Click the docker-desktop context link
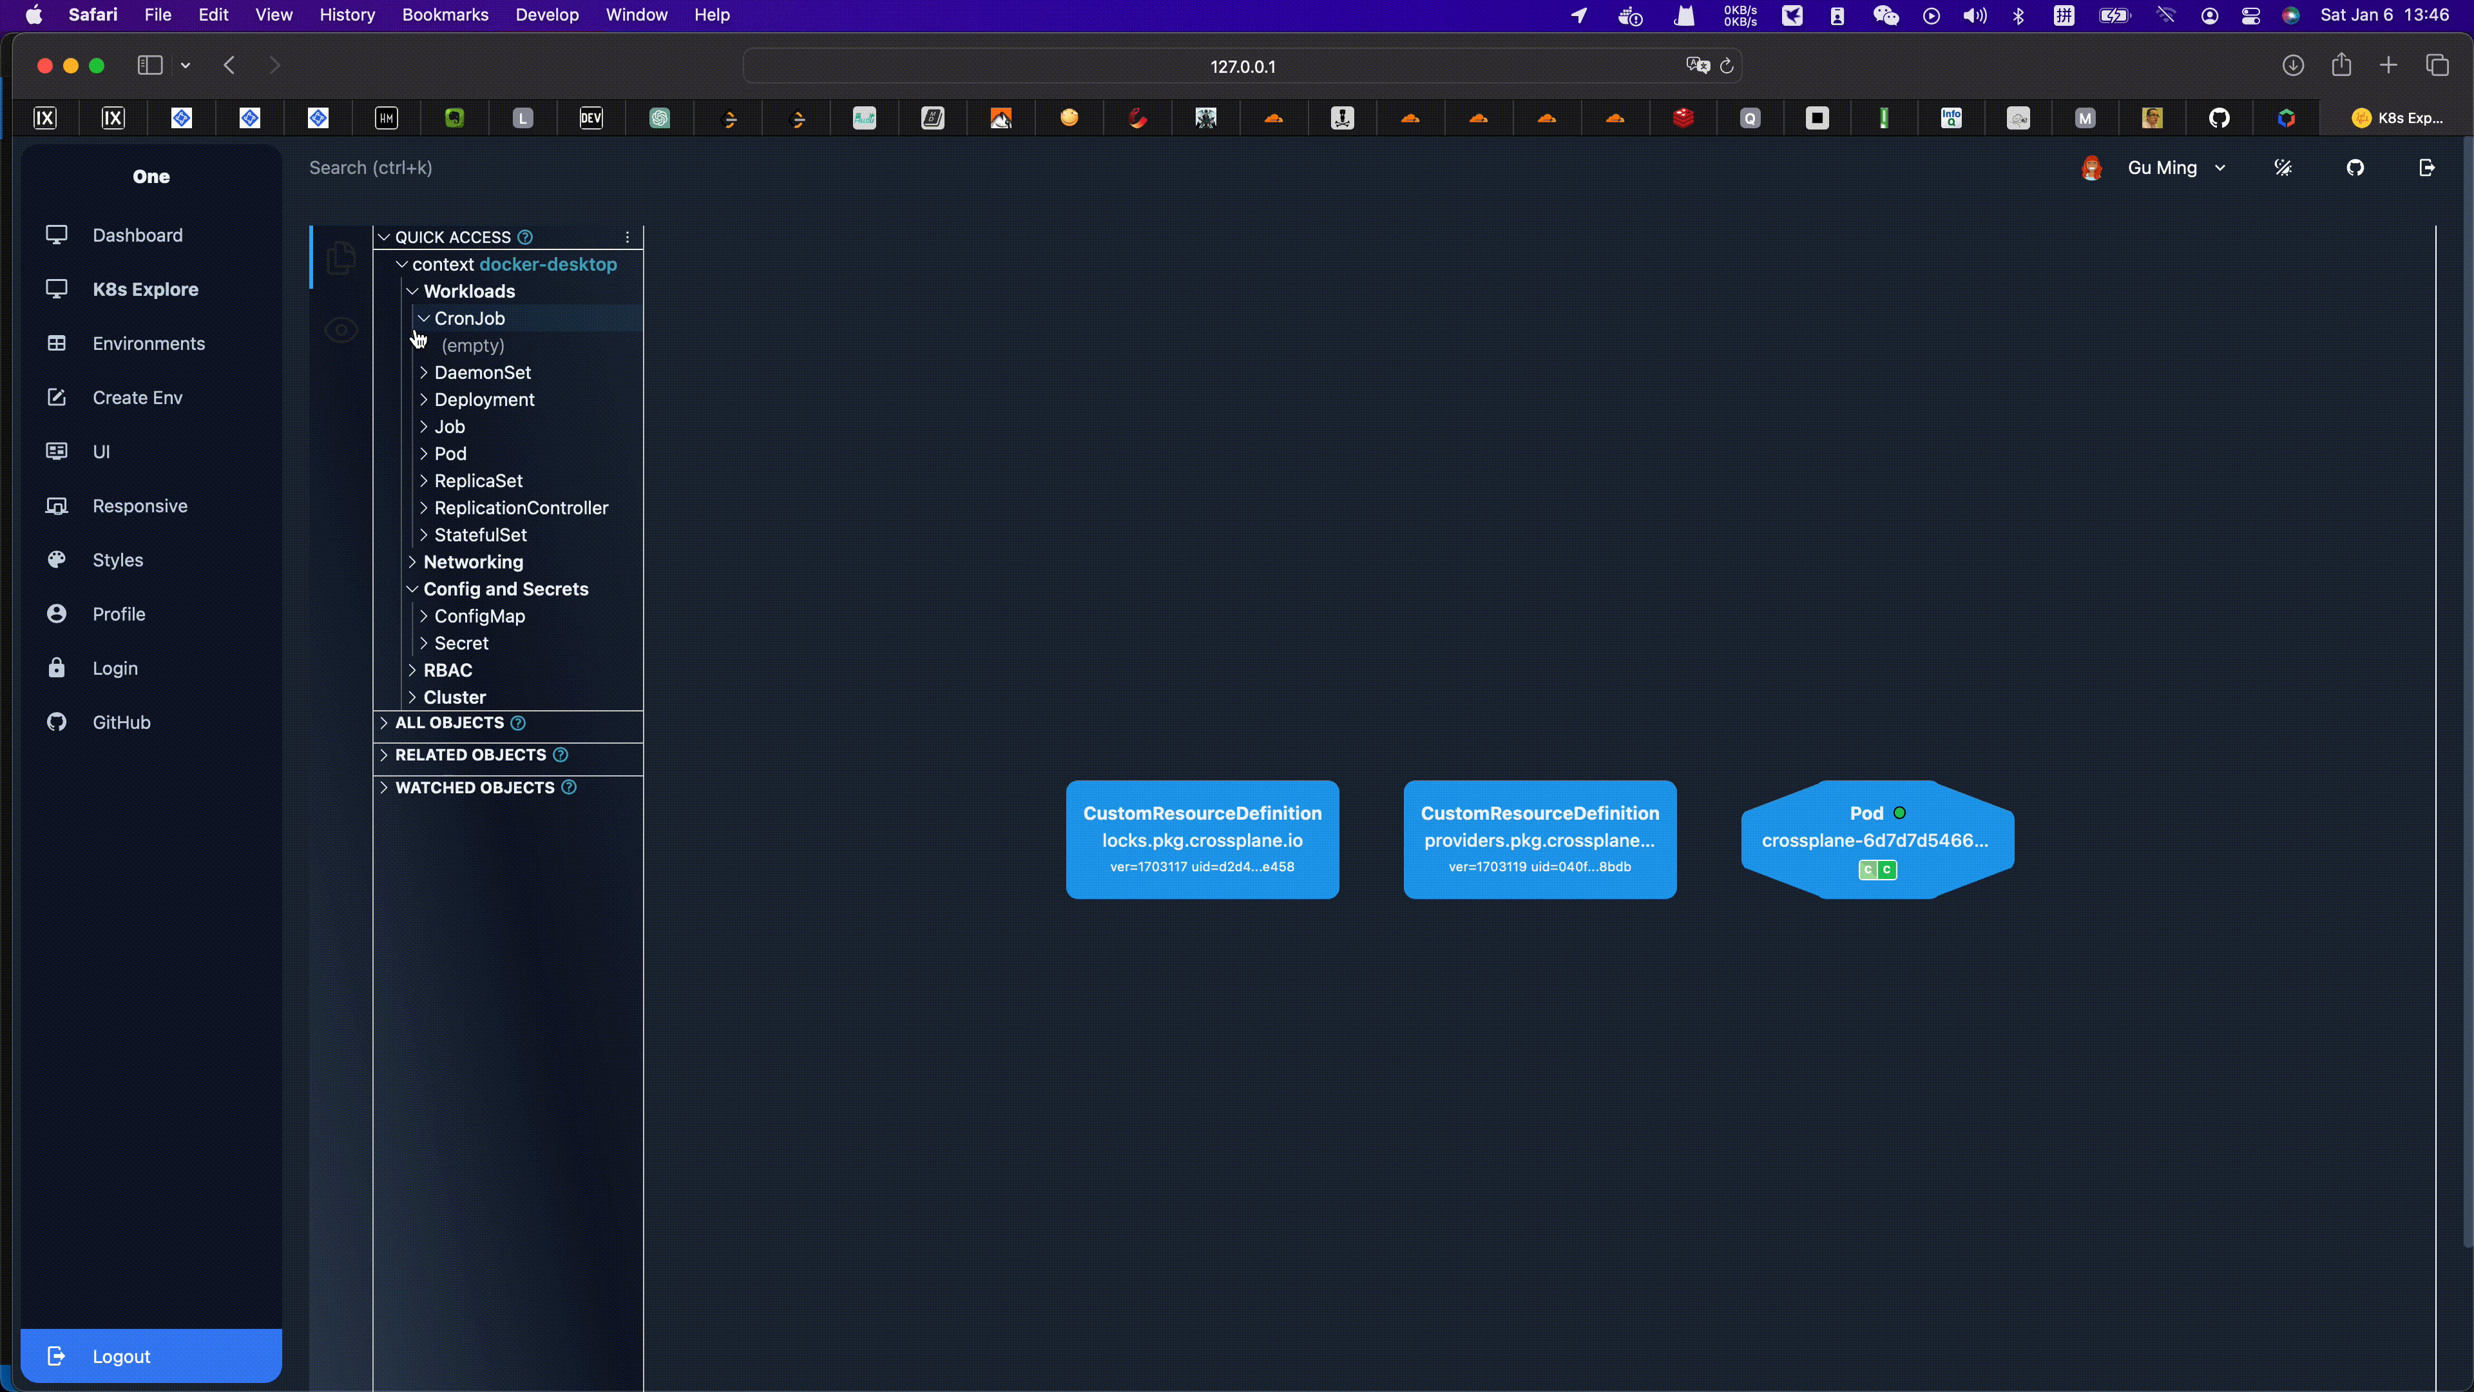The height and width of the screenshot is (1392, 2474). coord(548,264)
